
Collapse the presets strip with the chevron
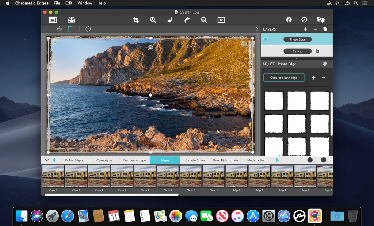click(x=47, y=160)
